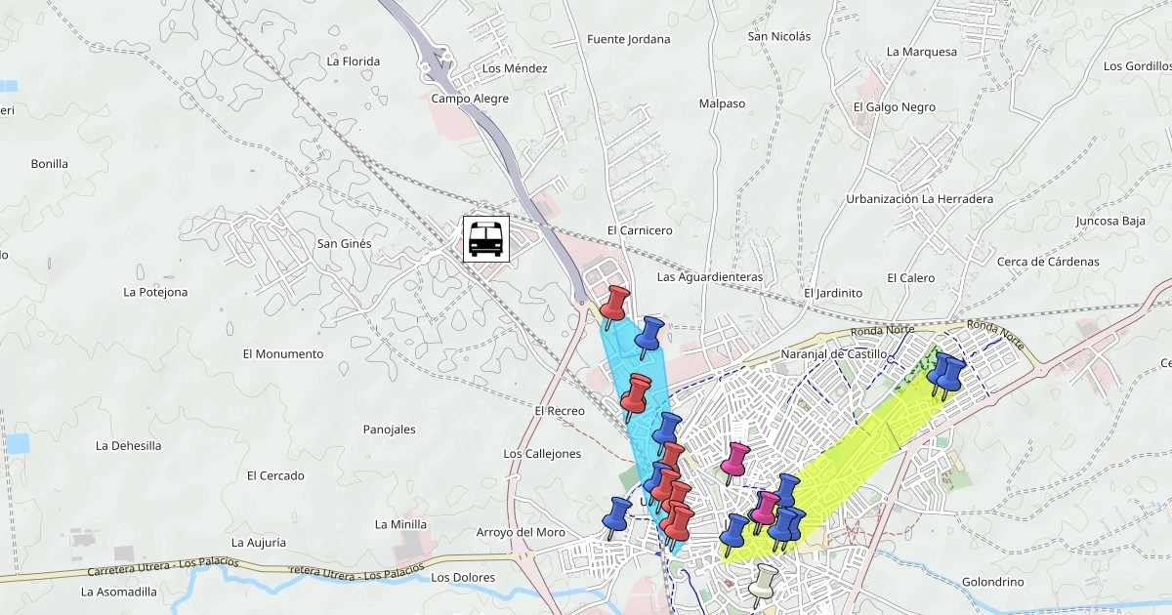This screenshot has width=1172, height=615.
Task: Click the bus station icon
Action: (x=485, y=238)
